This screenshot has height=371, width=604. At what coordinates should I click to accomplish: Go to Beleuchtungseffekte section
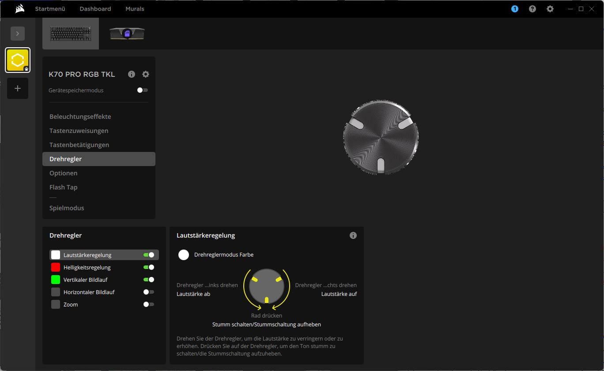(80, 117)
